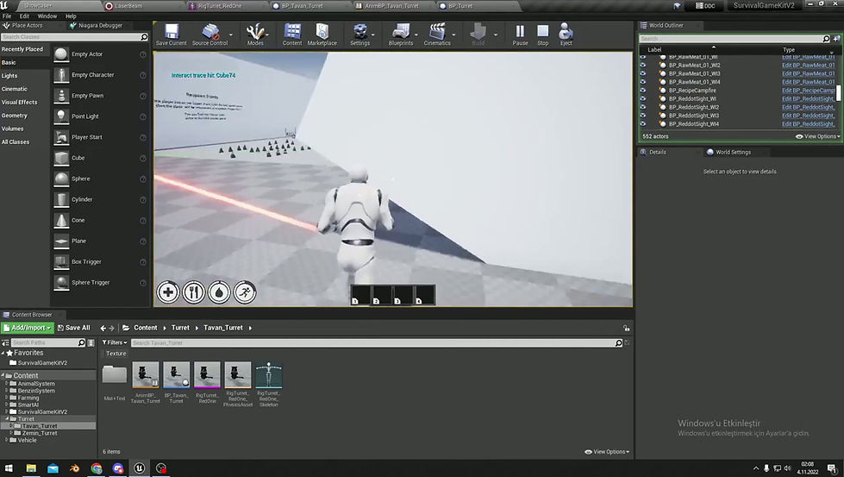Open the Filters dropdown in Content Browser

pos(114,342)
